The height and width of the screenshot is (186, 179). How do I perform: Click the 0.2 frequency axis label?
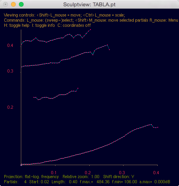[x=10, y=107]
